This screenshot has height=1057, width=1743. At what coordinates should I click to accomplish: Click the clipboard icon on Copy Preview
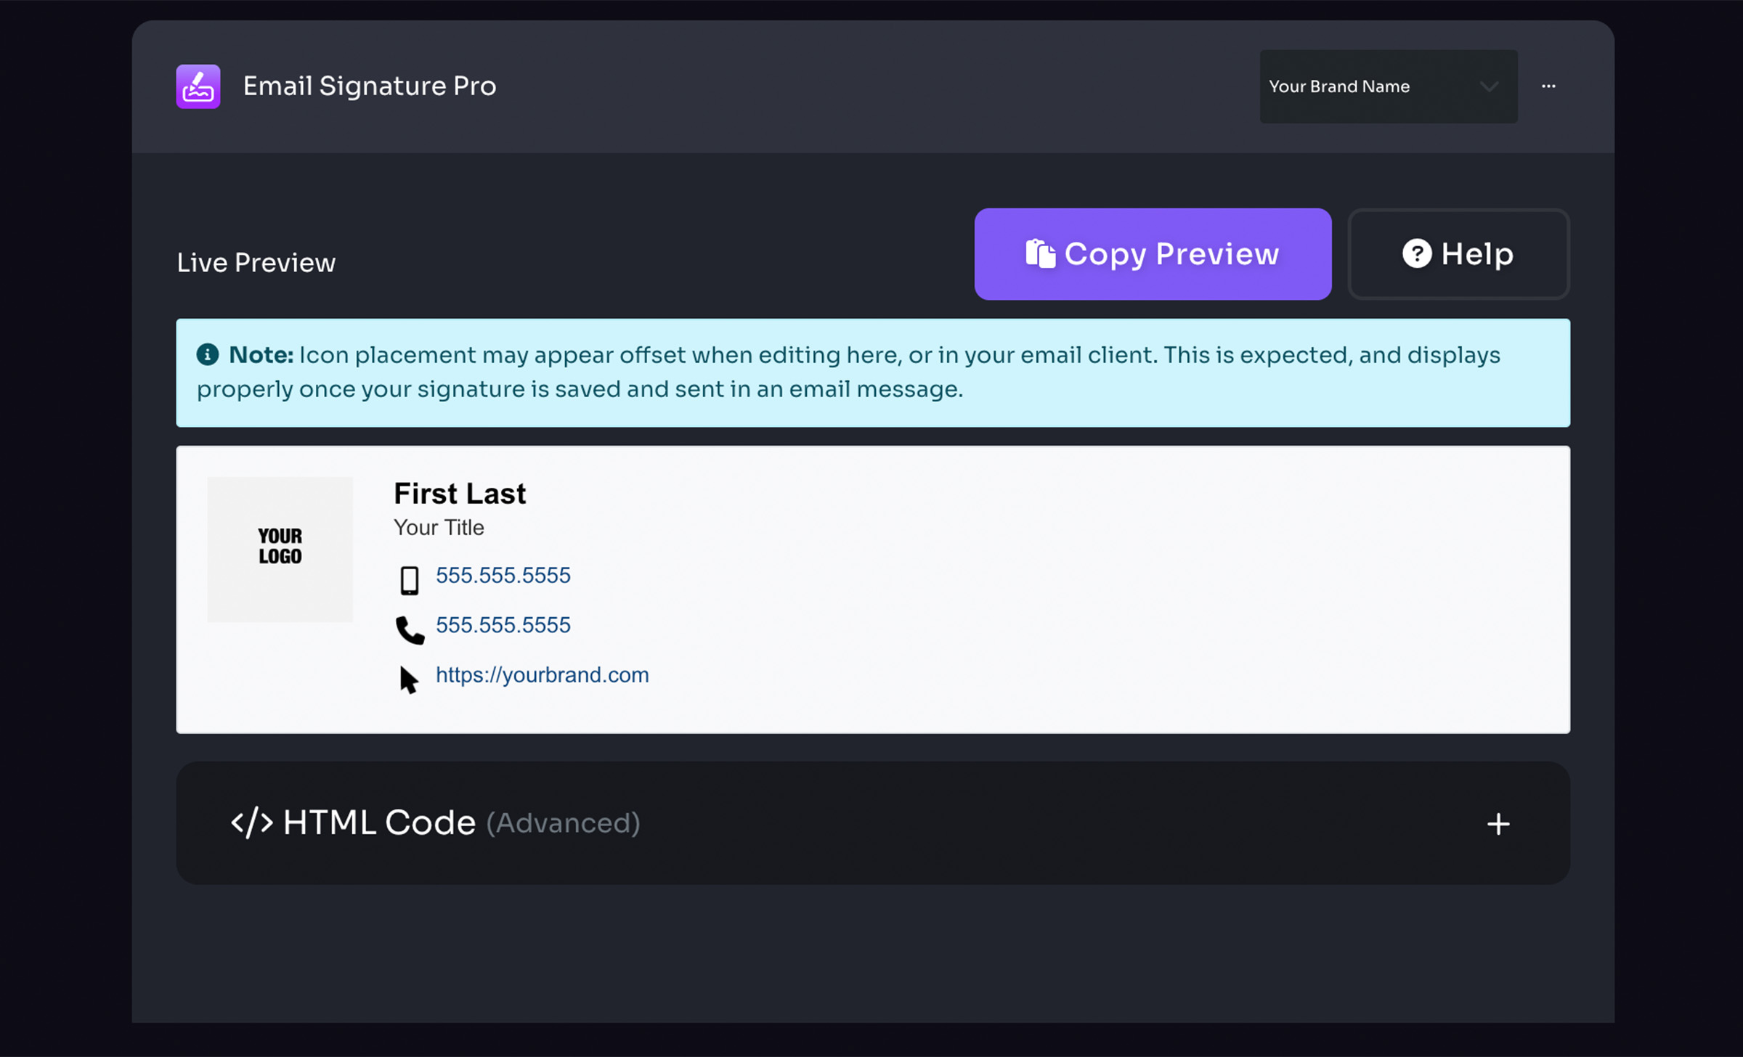point(1041,253)
